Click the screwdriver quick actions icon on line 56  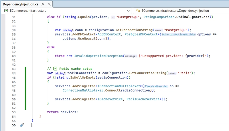(22, 125)
